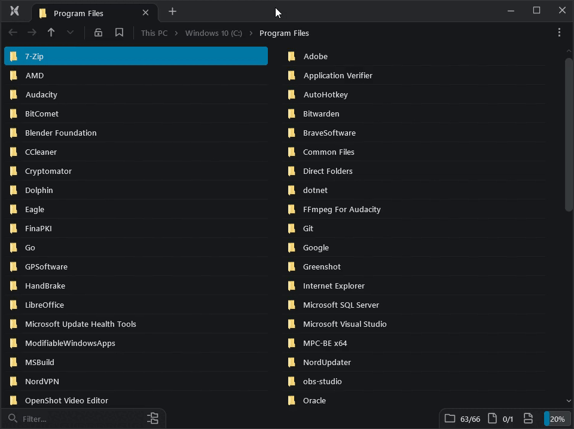Select the Dolphin folder

(136, 190)
